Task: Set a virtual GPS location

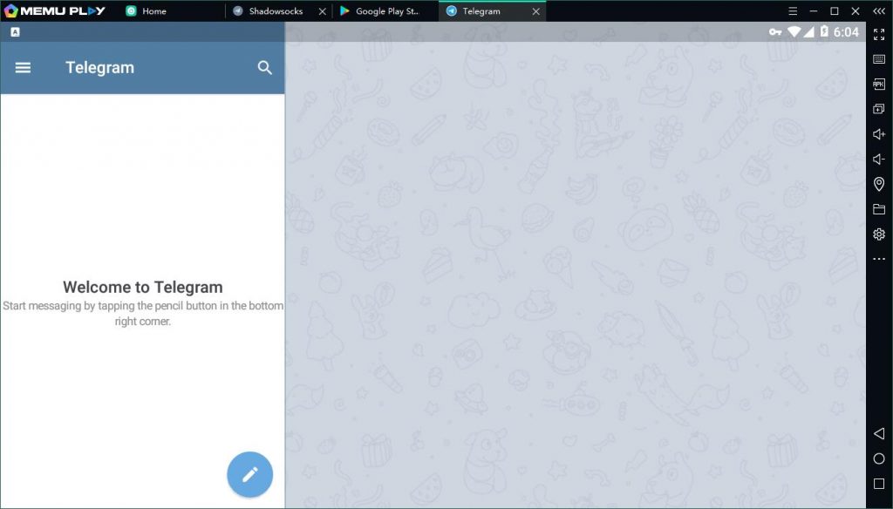Action: click(878, 184)
